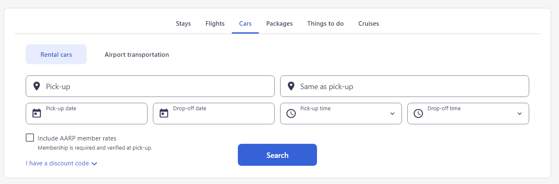559x184 pixels.
Task: Select the Packages tab
Action: coord(279,24)
